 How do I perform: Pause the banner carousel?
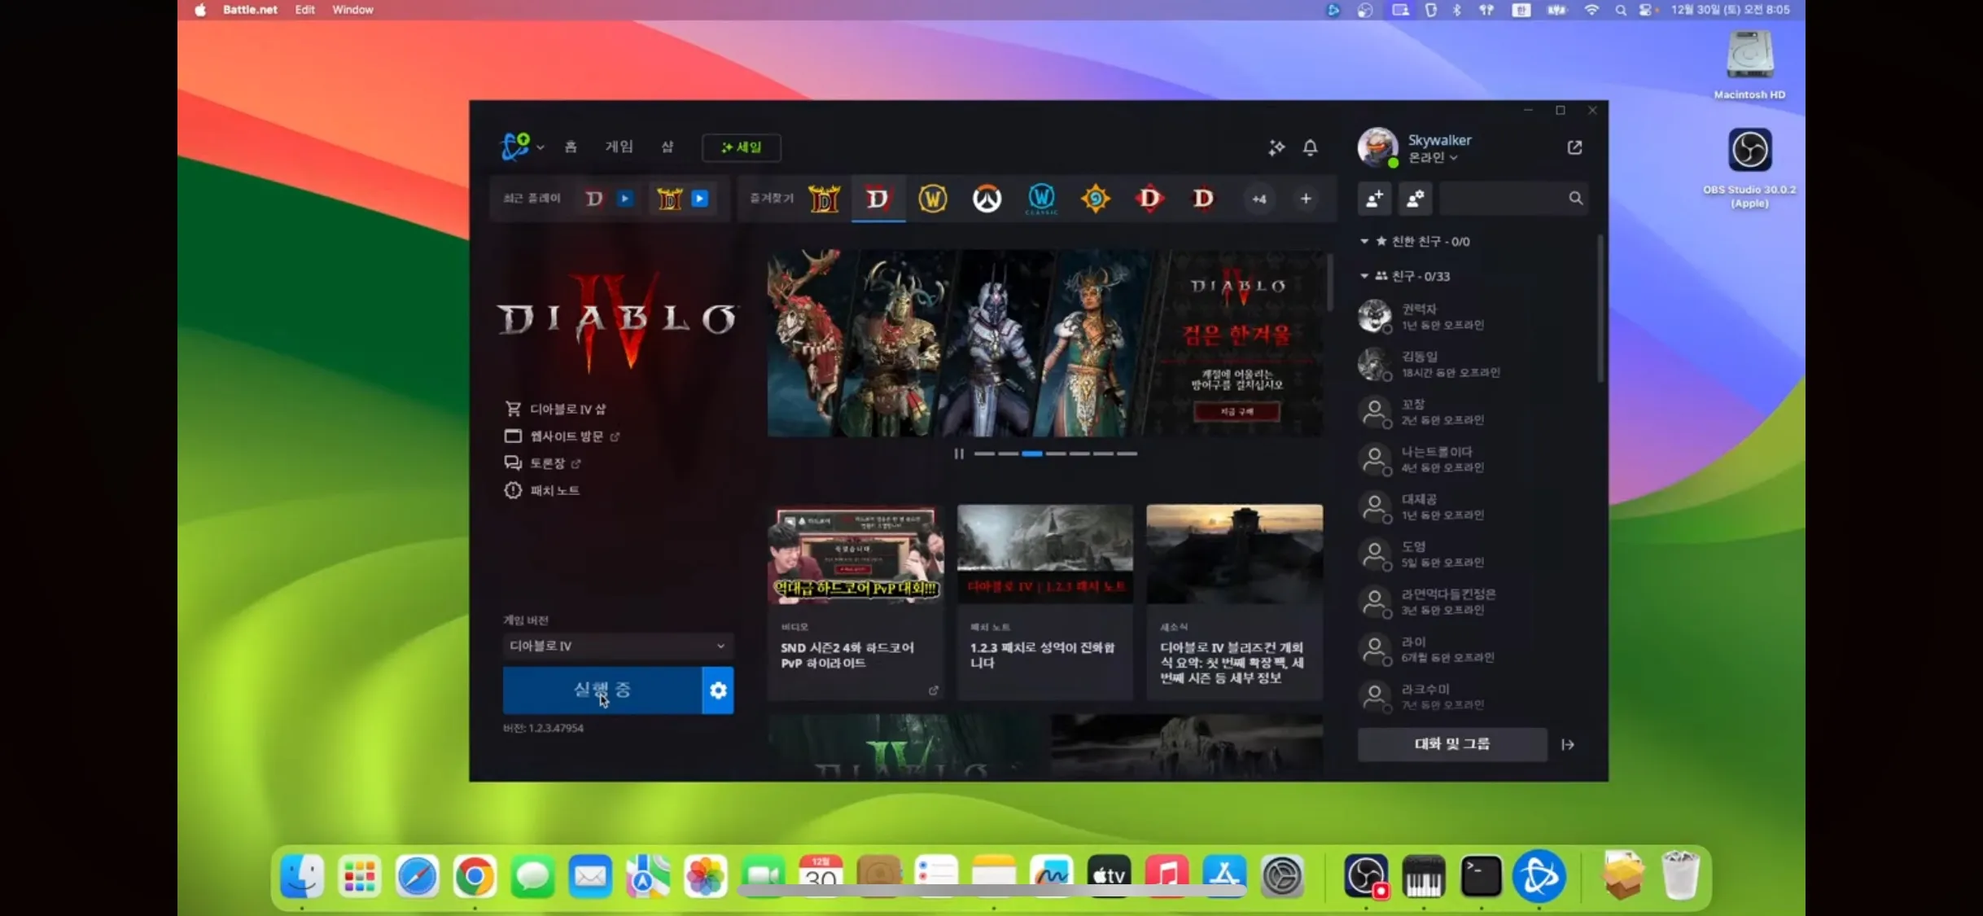pos(959,454)
